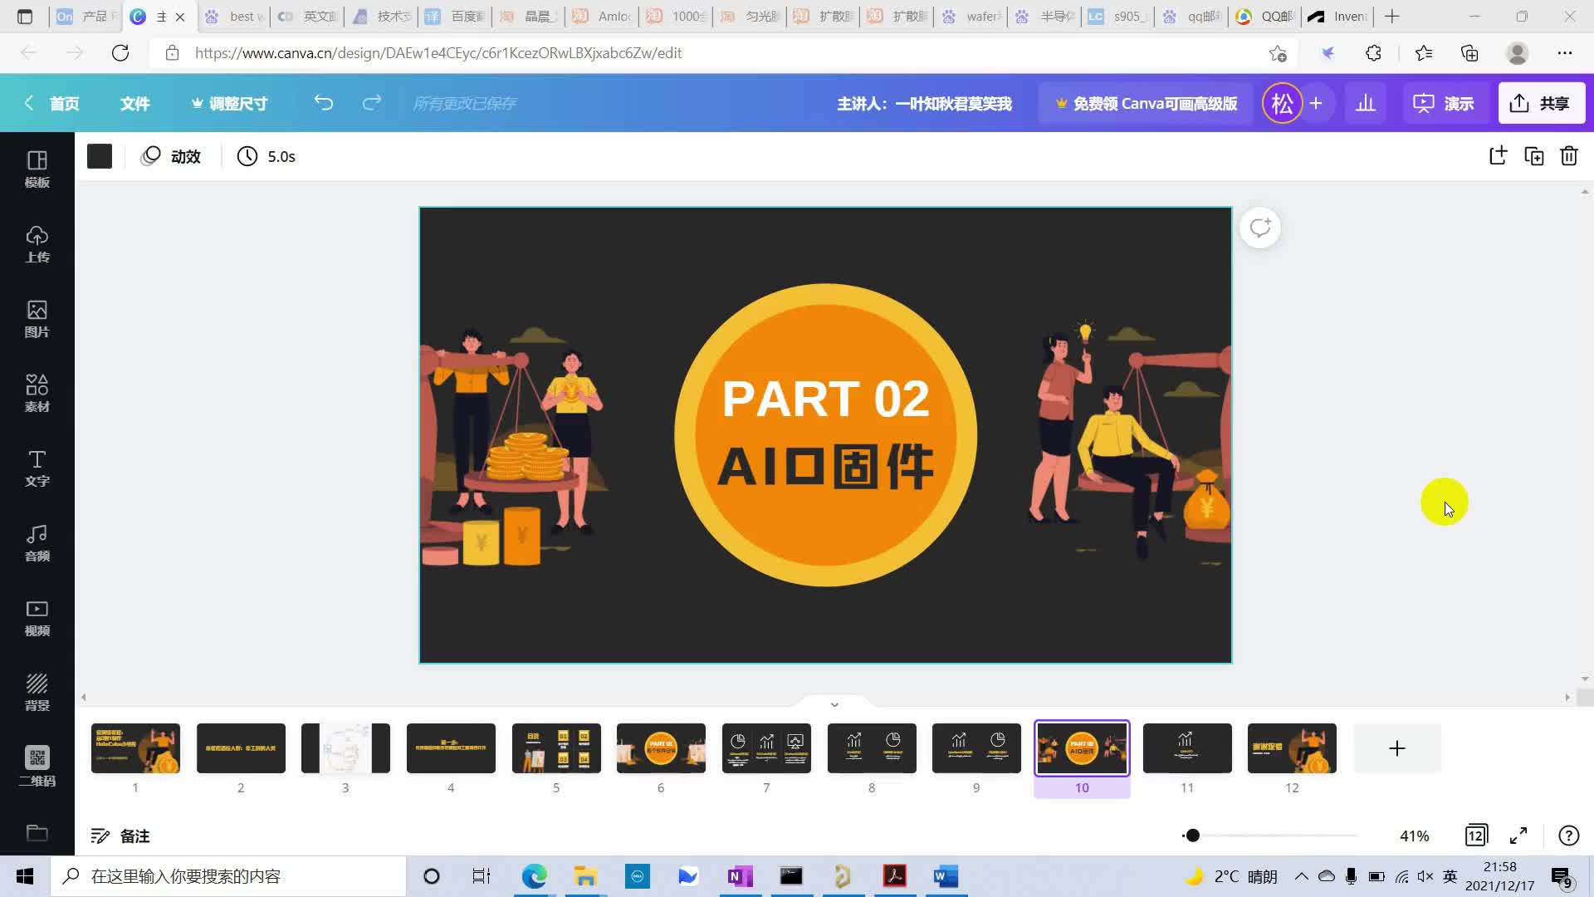This screenshot has height=897, width=1594.
Task: Refresh the browser page
Action: click(120, 53)
